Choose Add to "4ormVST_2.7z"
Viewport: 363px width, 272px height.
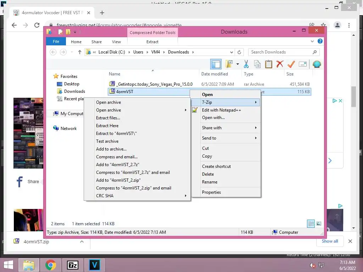tap(137, 165)
